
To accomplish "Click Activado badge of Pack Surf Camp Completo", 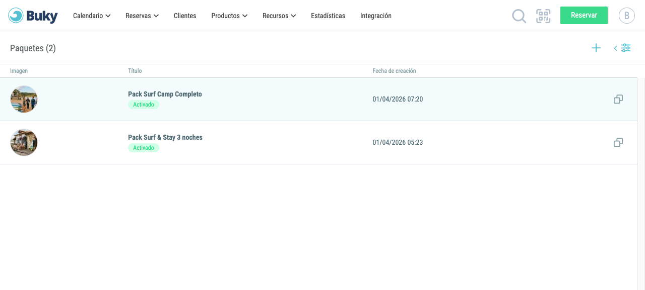I will (x=144, y=105).
